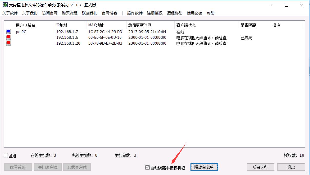Screen dimensions: 310x175
Task: Click the 配置策略 button
Action: (18, 167)
